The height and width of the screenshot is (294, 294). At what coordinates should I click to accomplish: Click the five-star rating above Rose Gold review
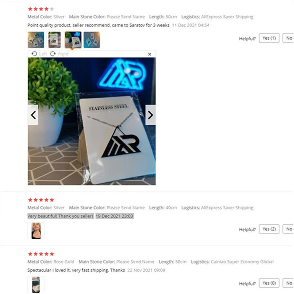click(41, 254)
